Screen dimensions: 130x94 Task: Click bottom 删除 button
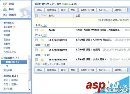tap(40, 70)
